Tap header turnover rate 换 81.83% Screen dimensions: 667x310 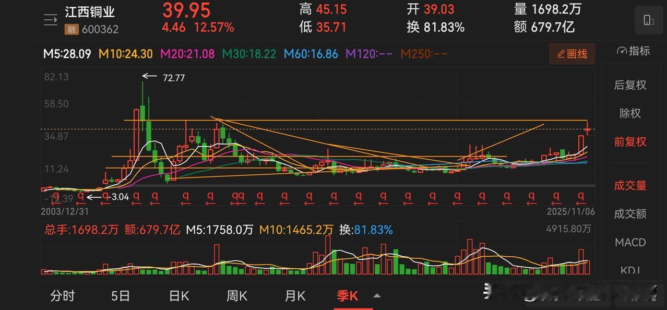point(436,27)
